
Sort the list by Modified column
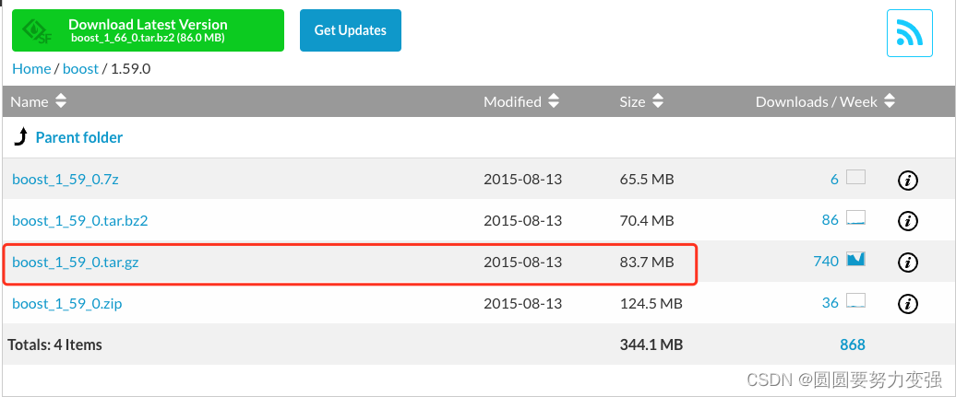pyautogui.click(x=521, y=101)
